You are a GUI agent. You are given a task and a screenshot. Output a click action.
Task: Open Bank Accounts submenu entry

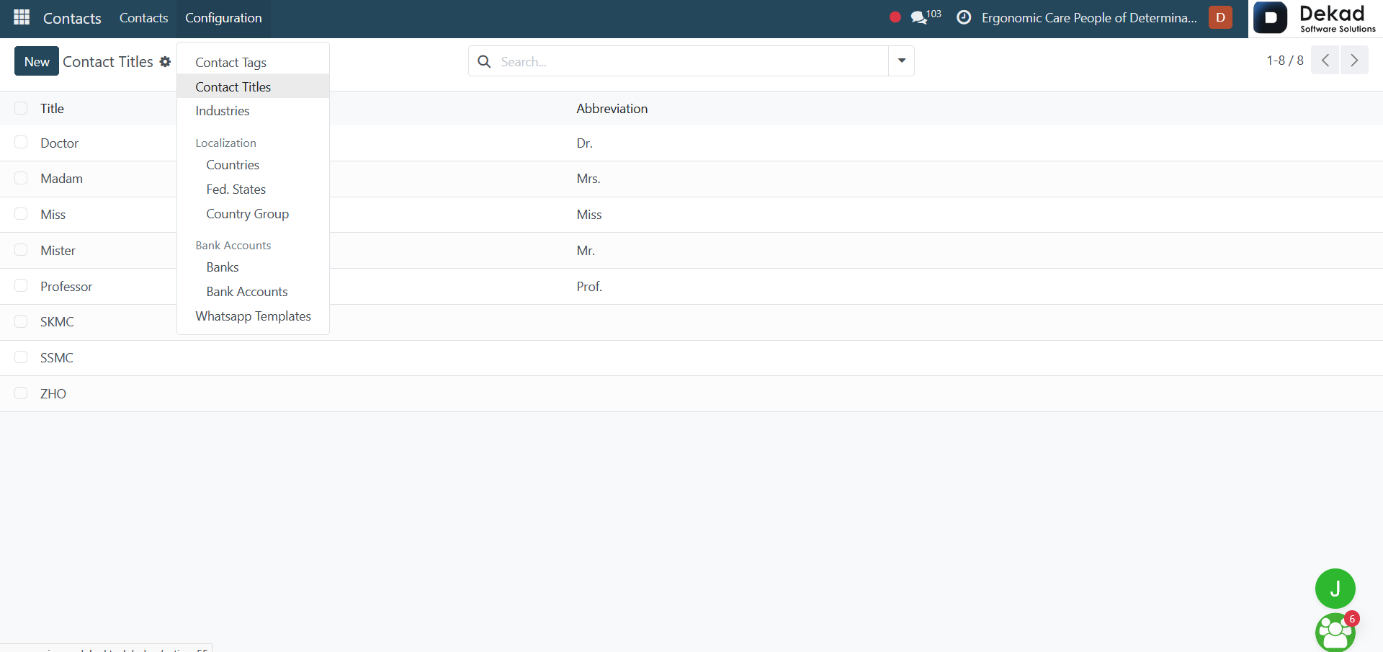pyautogui.click(x=253, y=292)
